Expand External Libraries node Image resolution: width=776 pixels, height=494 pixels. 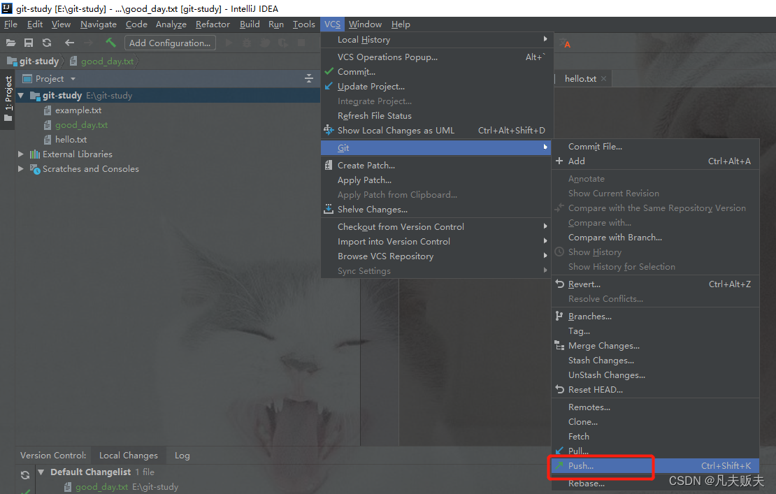click(x=21, y=154)
